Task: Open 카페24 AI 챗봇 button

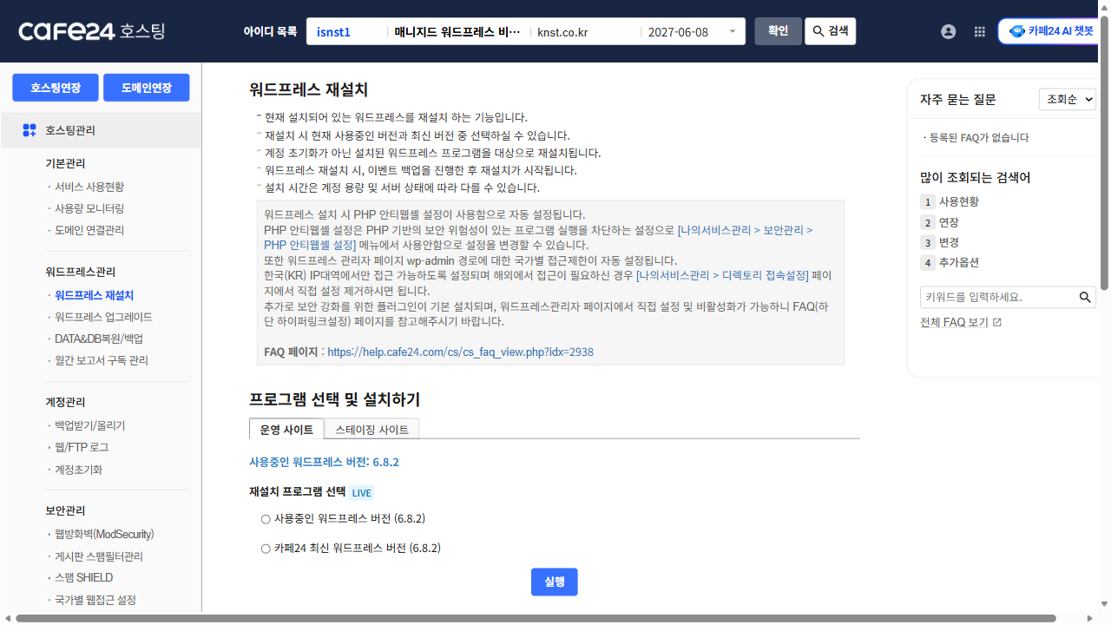Action: click(1050, 31)
